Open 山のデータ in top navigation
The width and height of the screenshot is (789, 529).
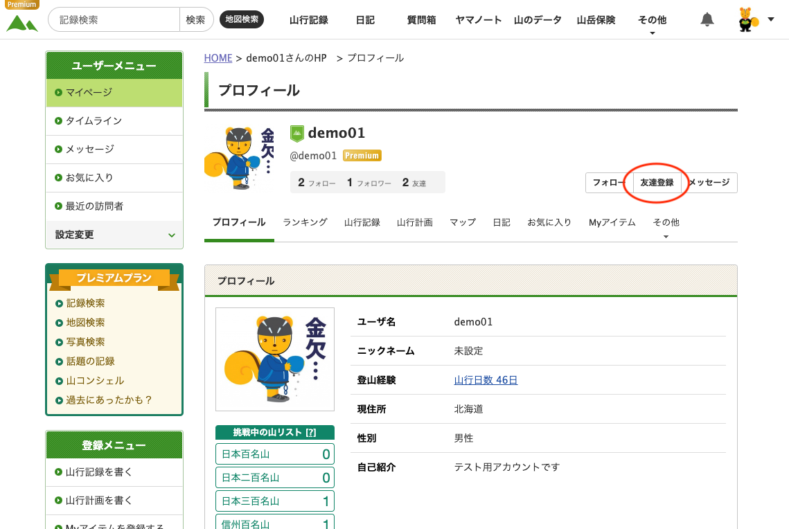(x=538, y=20)
